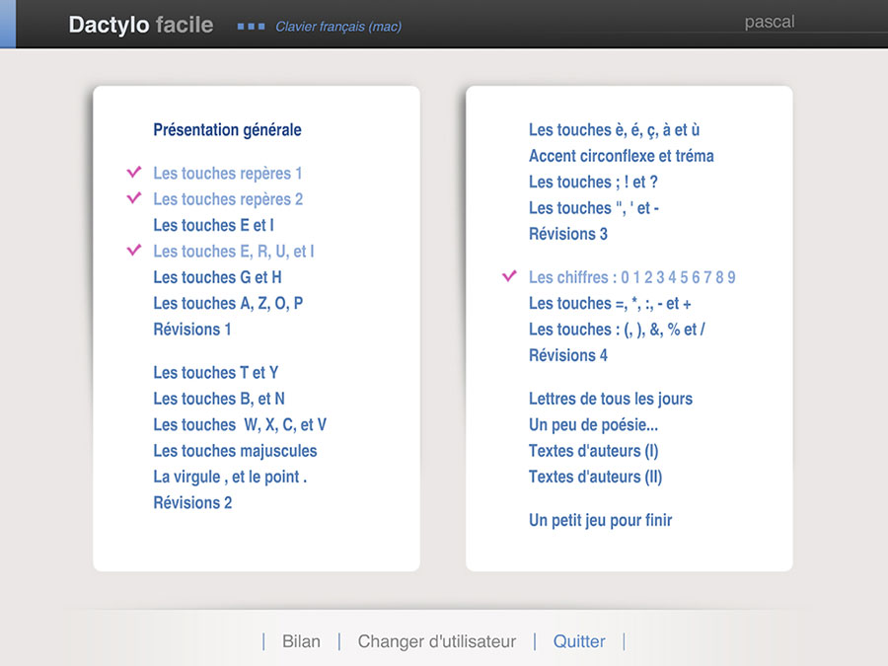
Task: Click the pascal user name
Action: [x=769, y=22]
